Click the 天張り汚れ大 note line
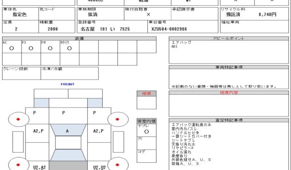291x170 pixels. 183,144
